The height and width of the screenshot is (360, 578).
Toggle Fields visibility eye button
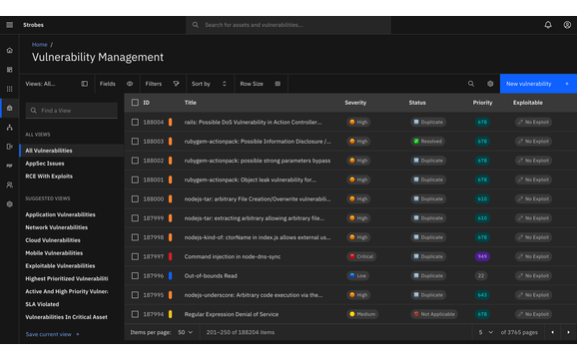click(x=130, y=84)
